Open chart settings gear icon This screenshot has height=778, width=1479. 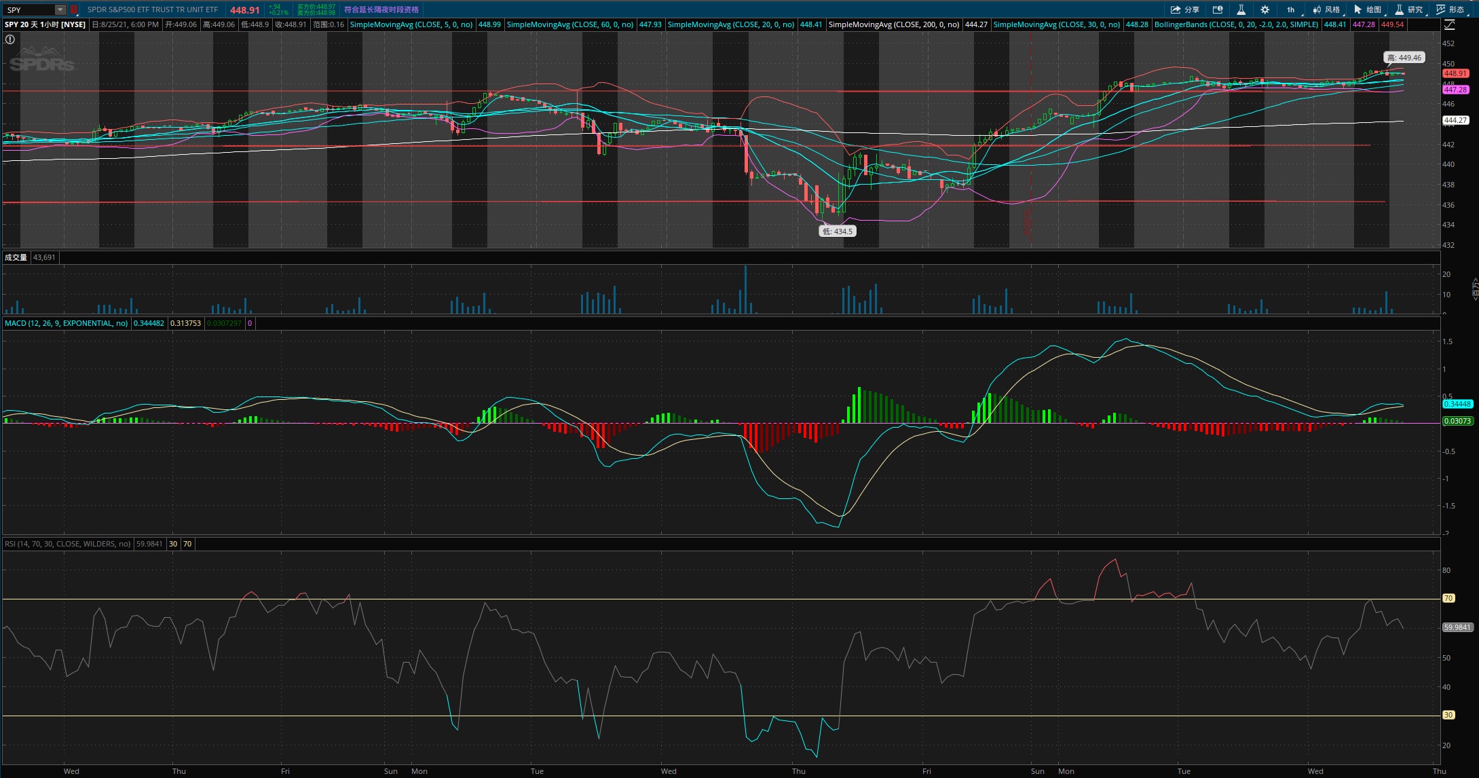[x=1265, y=10]
